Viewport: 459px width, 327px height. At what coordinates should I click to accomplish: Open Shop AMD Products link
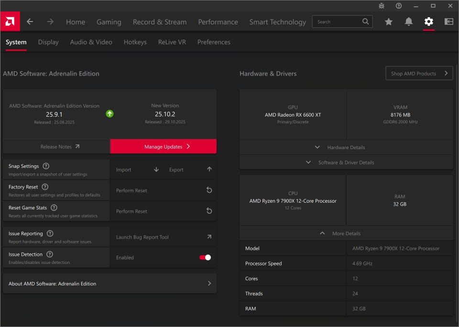tap(419, 73)
